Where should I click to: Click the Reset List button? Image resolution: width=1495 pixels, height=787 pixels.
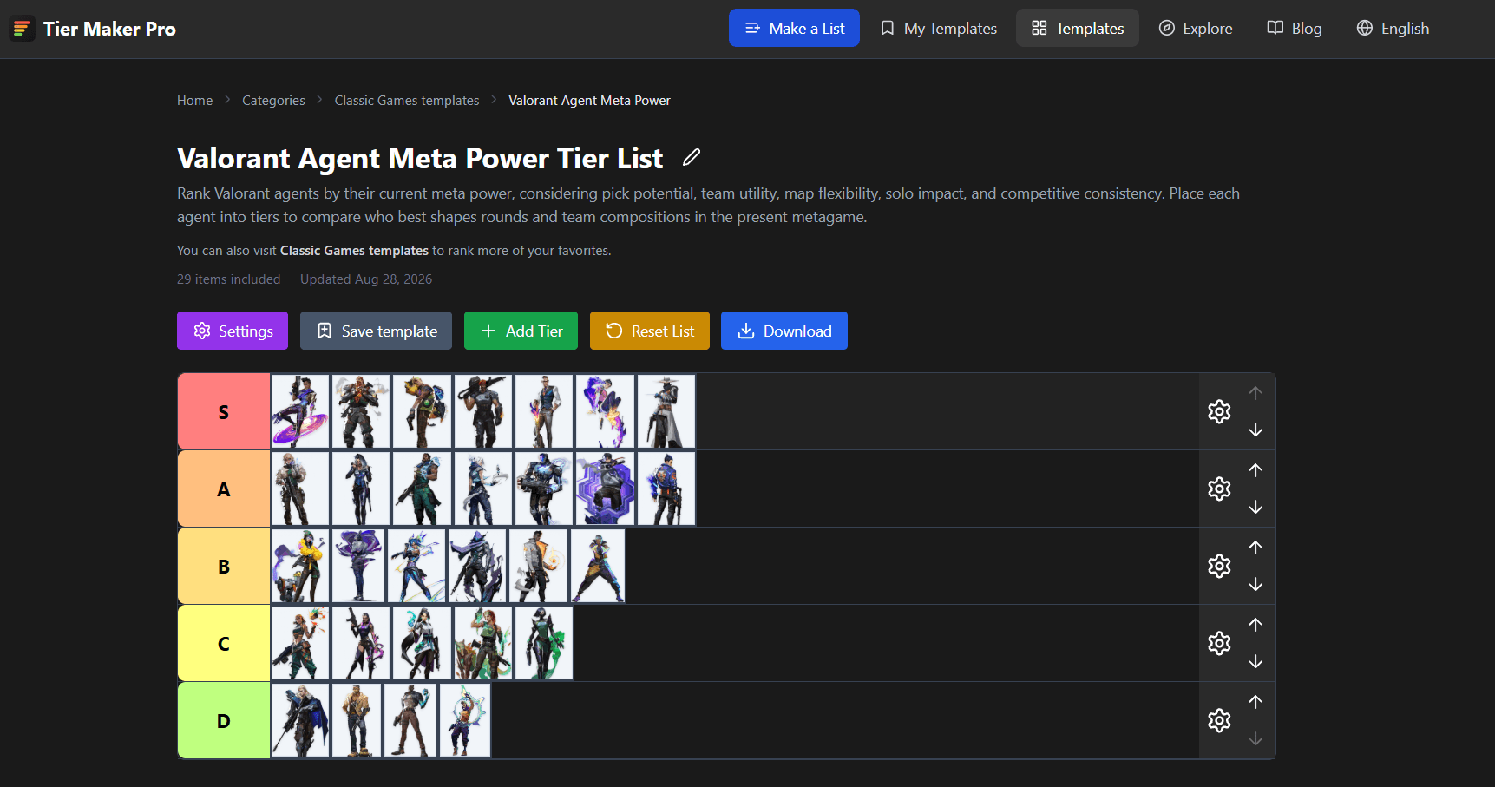[x=650, y=331]
